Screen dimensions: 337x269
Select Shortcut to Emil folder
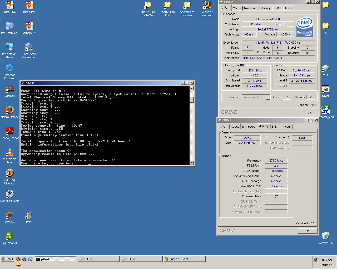167,9
